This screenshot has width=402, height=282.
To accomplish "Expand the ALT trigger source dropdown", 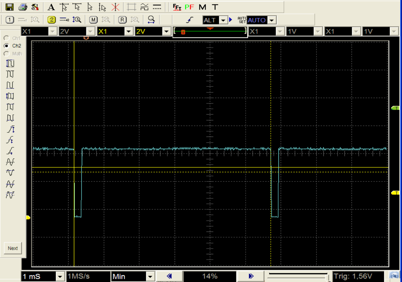I will point(223,21).
